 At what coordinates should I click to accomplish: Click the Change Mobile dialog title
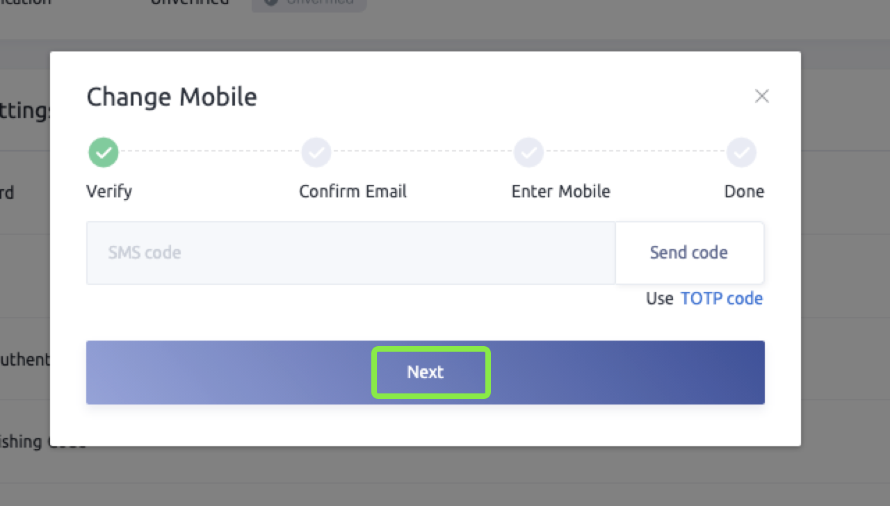tap(172, 97)
